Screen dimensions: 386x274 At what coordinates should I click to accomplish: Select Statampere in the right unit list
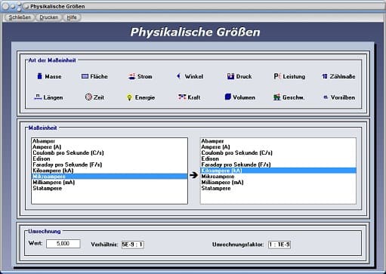tap(278, 188)
